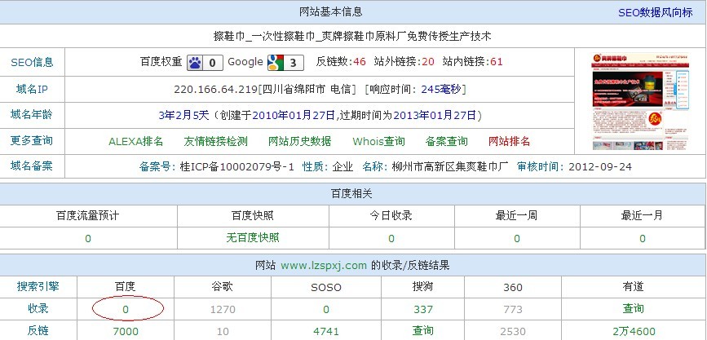Click the 百度流量预计 column header

click(x=88, y=215)
